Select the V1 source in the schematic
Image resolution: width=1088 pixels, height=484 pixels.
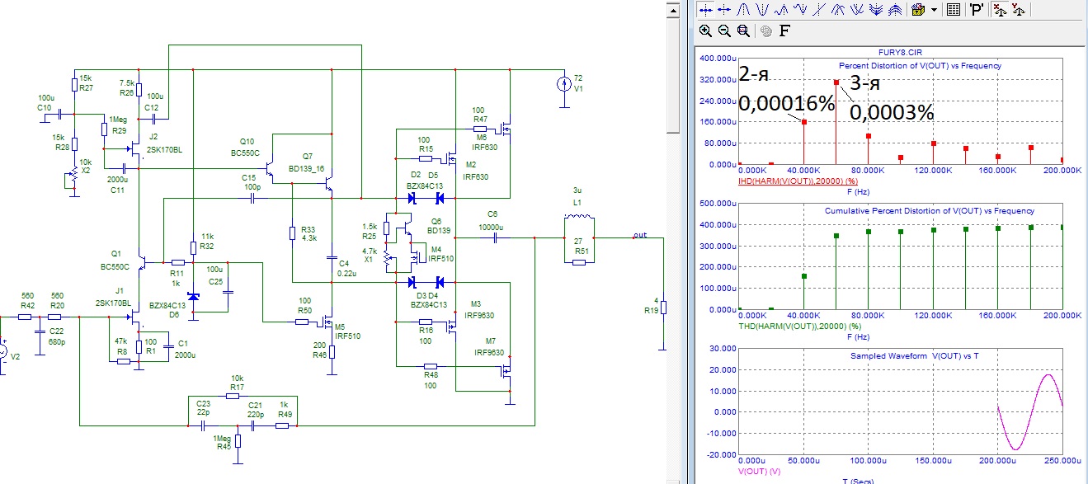[563, 82]
